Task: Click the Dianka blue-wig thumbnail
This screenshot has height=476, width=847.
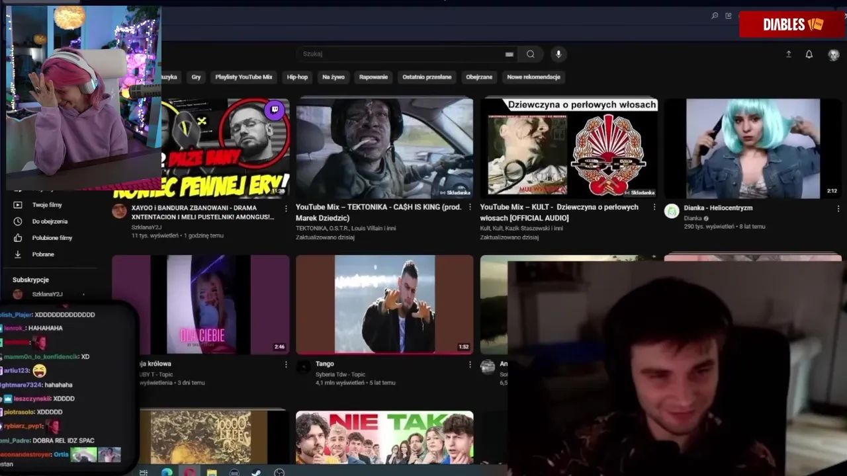Action: tap(752, 148)
